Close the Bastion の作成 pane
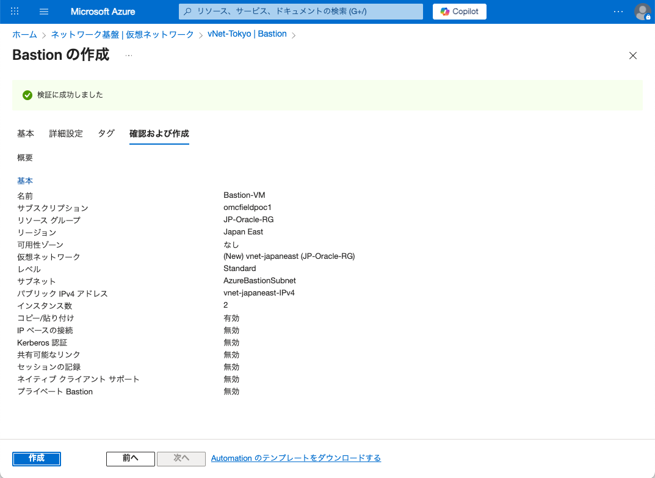The image size is (655, 478). (x=633, y=56)
